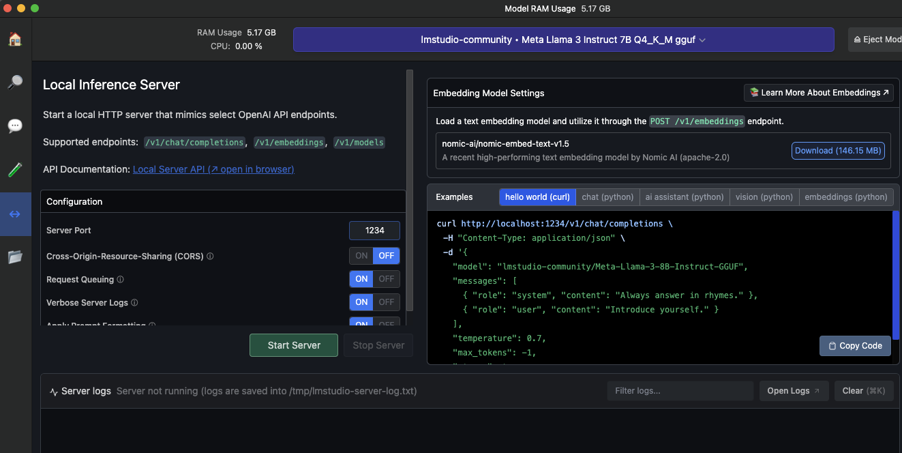902x453 pixels.
Task: Click the Stop Server button
Action: coord(378,345)
